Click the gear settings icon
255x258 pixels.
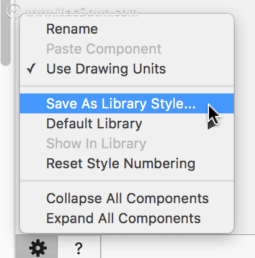38,248
